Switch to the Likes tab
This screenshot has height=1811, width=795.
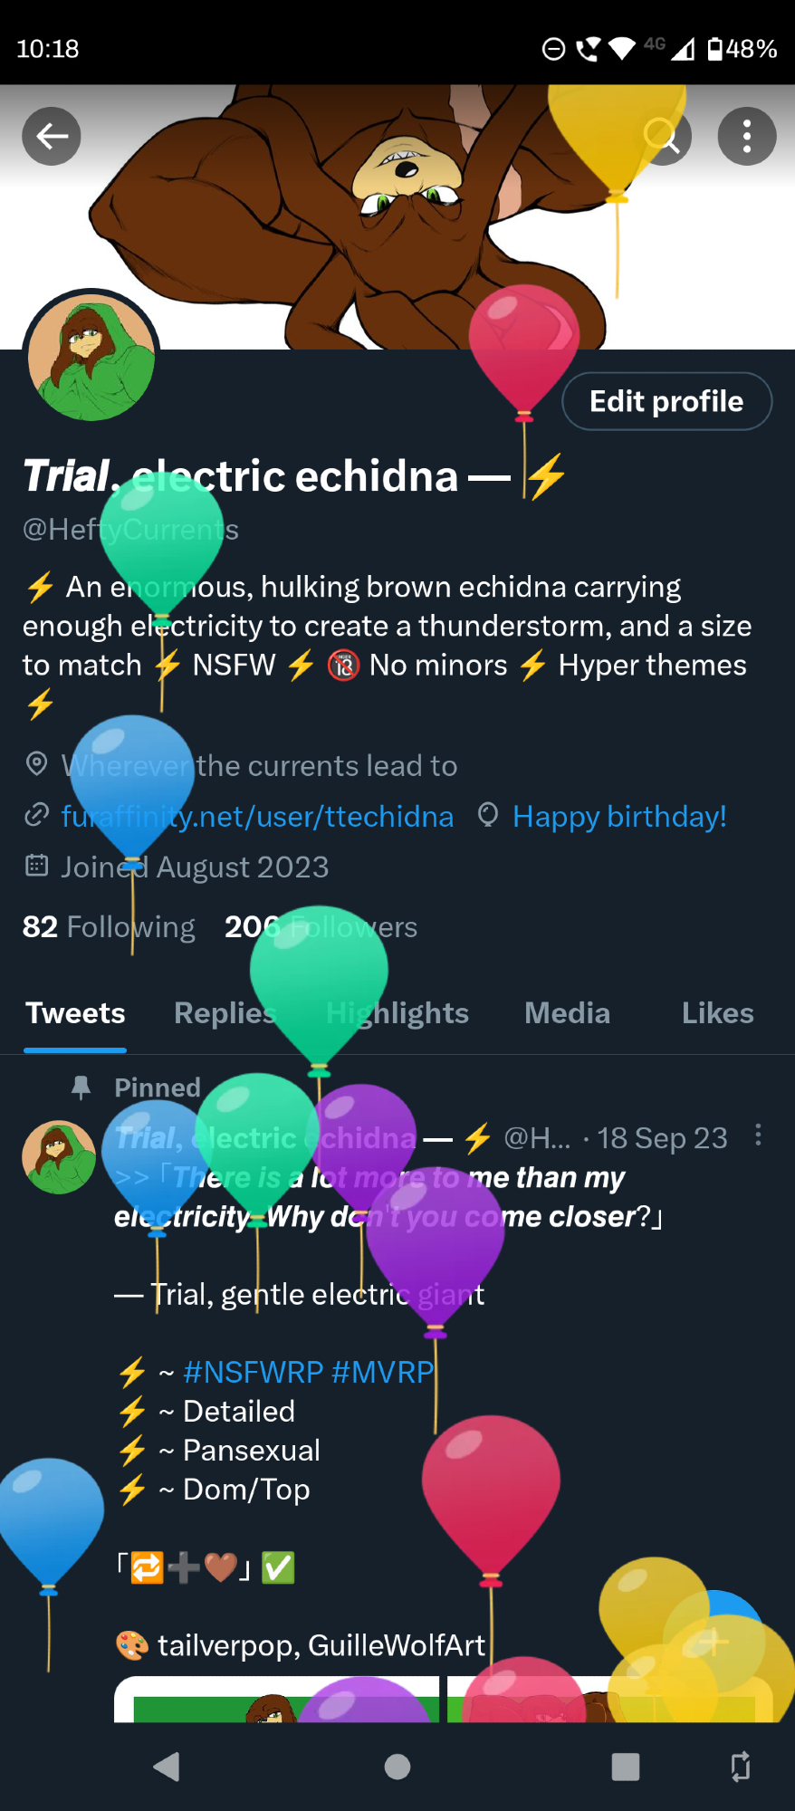[x=718, y=1013]
